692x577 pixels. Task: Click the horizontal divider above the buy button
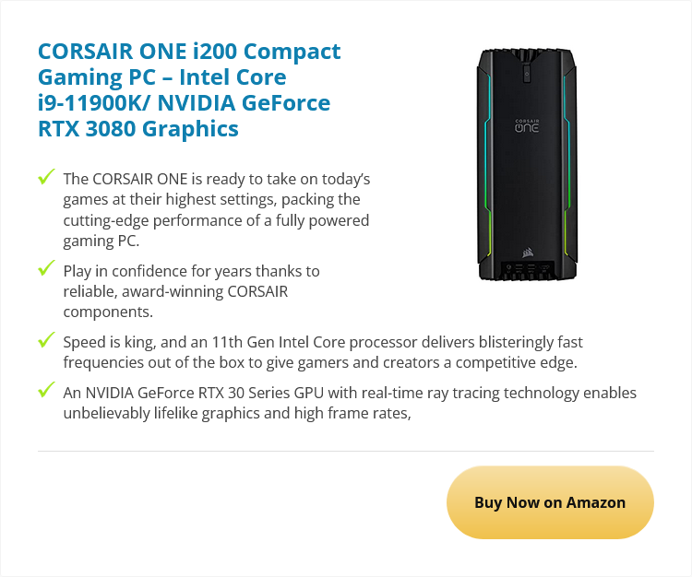pos(345,451)
